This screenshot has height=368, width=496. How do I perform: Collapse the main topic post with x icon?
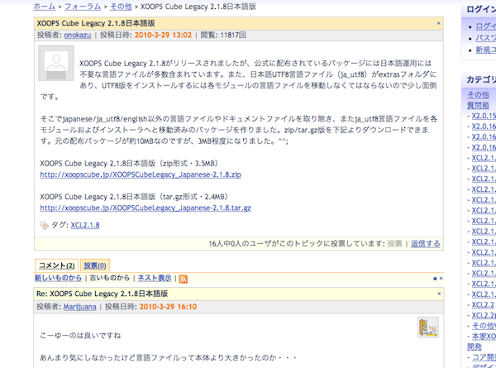click(x=438, y=23)
